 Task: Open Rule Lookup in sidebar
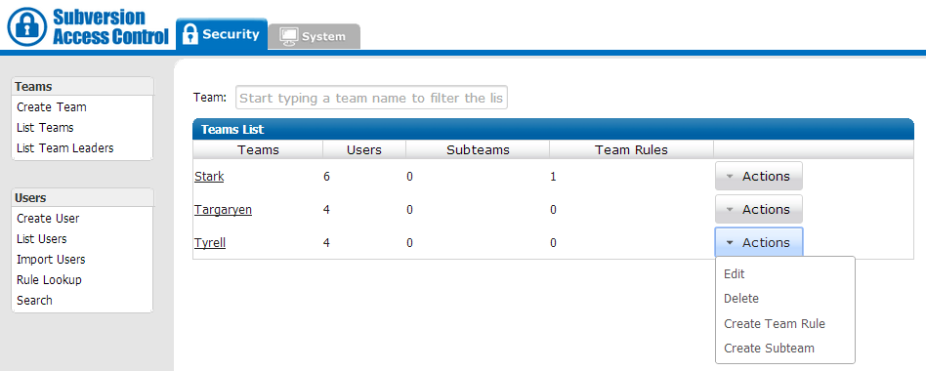pyautogui.click(x=49, y=279)
